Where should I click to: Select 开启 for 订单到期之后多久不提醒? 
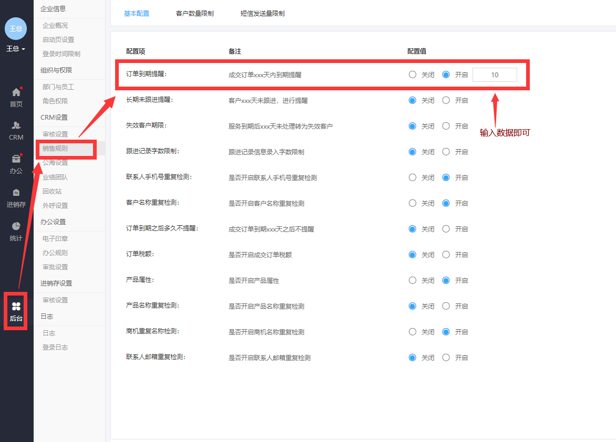(x=446, y=229)
